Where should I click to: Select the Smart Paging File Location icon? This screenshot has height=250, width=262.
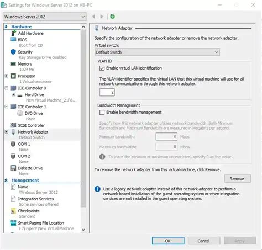[13, 223]
